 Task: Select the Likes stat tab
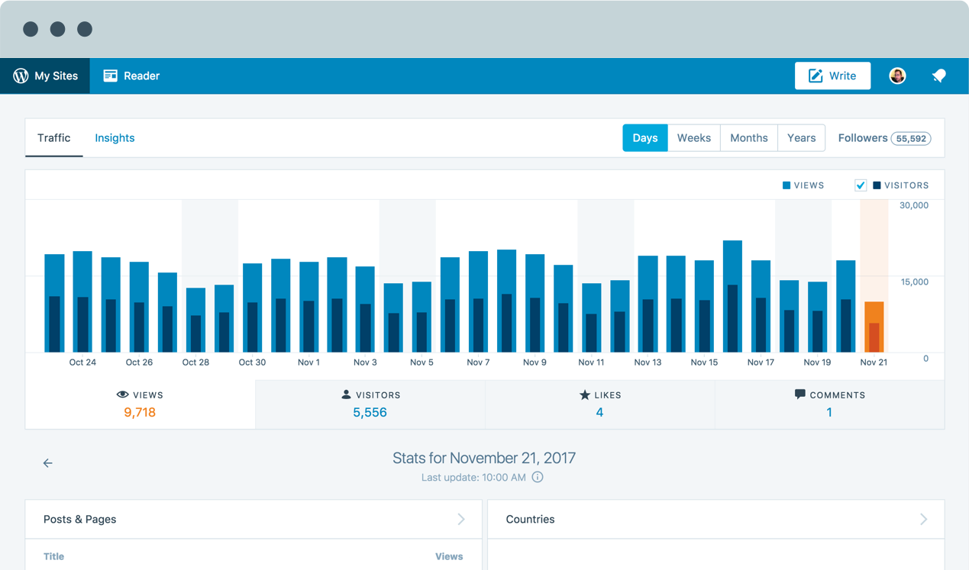pos(600,404)
